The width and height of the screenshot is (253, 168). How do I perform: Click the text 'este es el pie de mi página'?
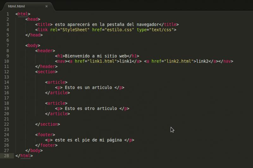89,140
